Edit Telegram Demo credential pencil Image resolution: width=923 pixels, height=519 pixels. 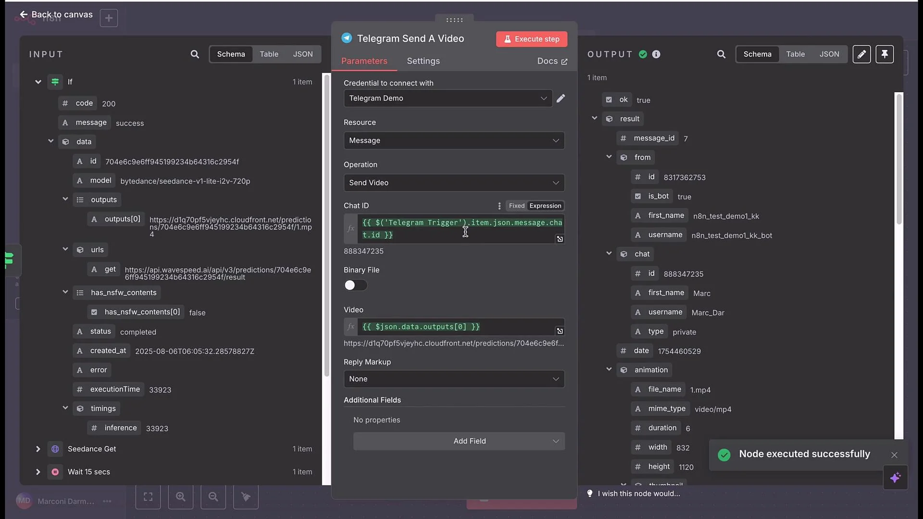click(561, 98)
